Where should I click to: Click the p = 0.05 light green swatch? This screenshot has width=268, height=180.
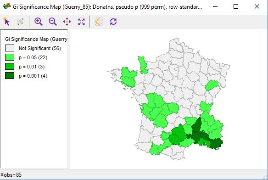coord(10,57)
